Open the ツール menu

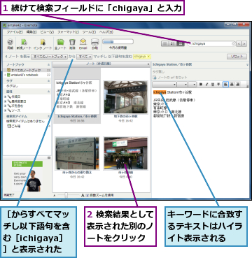click(89, 31)
